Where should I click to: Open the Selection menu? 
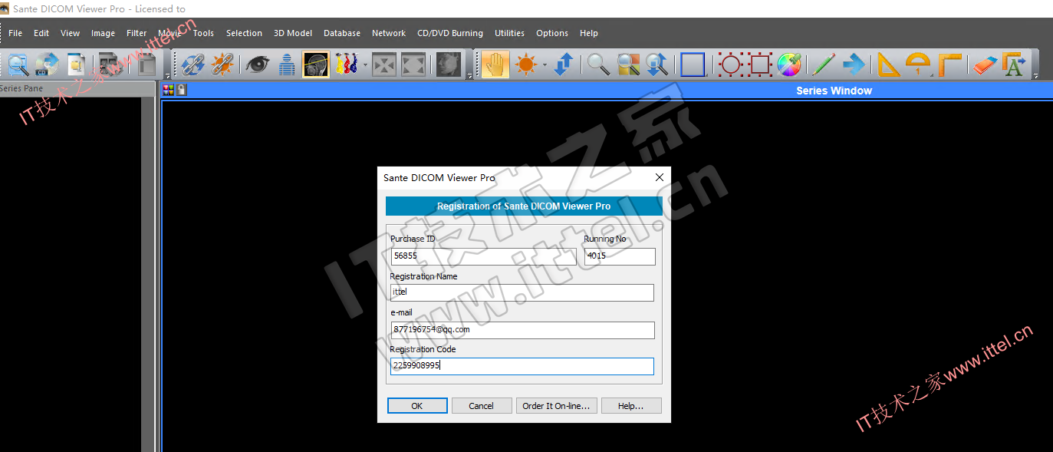[244, 33]
